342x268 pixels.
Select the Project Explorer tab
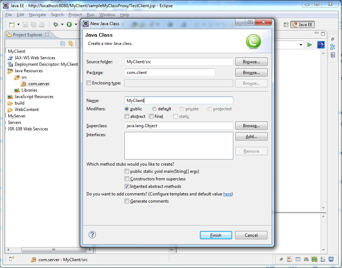point(28,35)
